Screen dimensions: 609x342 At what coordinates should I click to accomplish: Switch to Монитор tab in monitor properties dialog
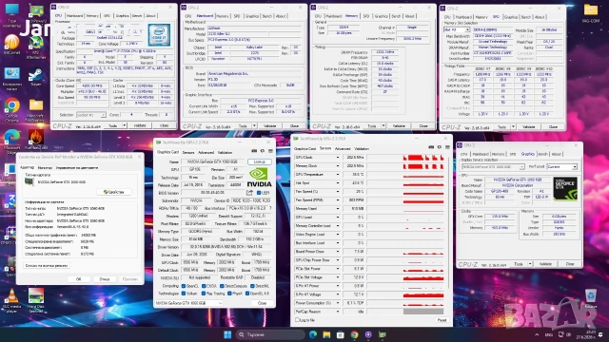click(45, 168)
